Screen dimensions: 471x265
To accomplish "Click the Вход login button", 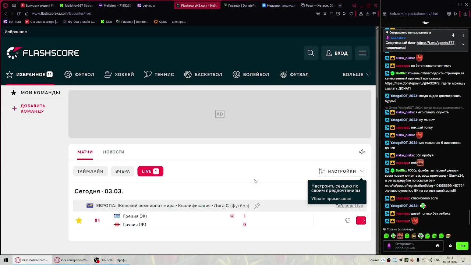I will click(336, 53).
